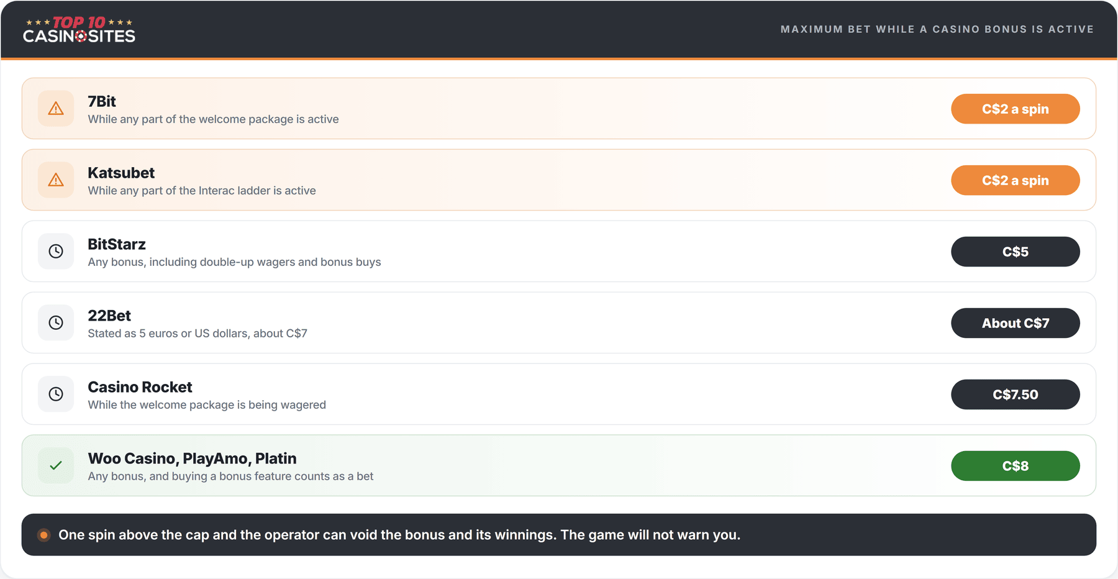The width and height of the screenshot is (1118, 579).
Task: Click the BitStarz double-up wagers description
Action: click(234, 262)
